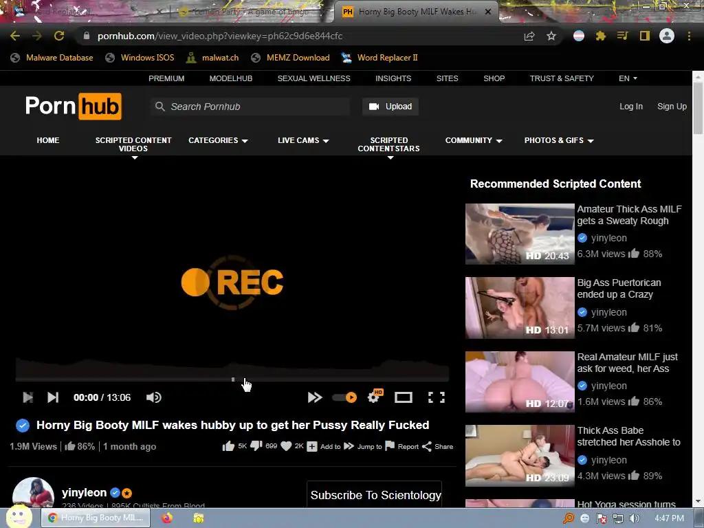The image size is (704, 528).
Task: Expand the SCRIPTED CONTENT VIDEOS menu
Action: click(x=133, y=144)
